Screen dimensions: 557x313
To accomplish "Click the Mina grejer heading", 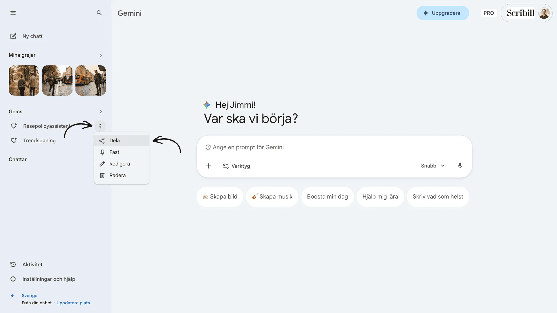I will click(22, 55).
